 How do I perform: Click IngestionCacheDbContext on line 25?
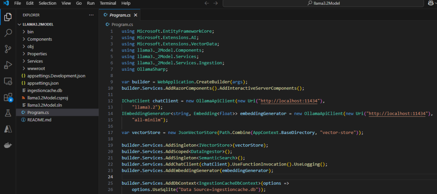click(x=230, y=183)
